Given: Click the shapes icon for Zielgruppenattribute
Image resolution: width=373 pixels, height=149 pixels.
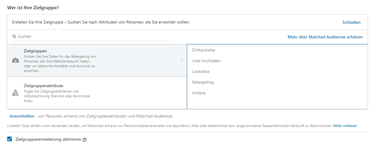Looking at the screenshot, I should [15, 93].
